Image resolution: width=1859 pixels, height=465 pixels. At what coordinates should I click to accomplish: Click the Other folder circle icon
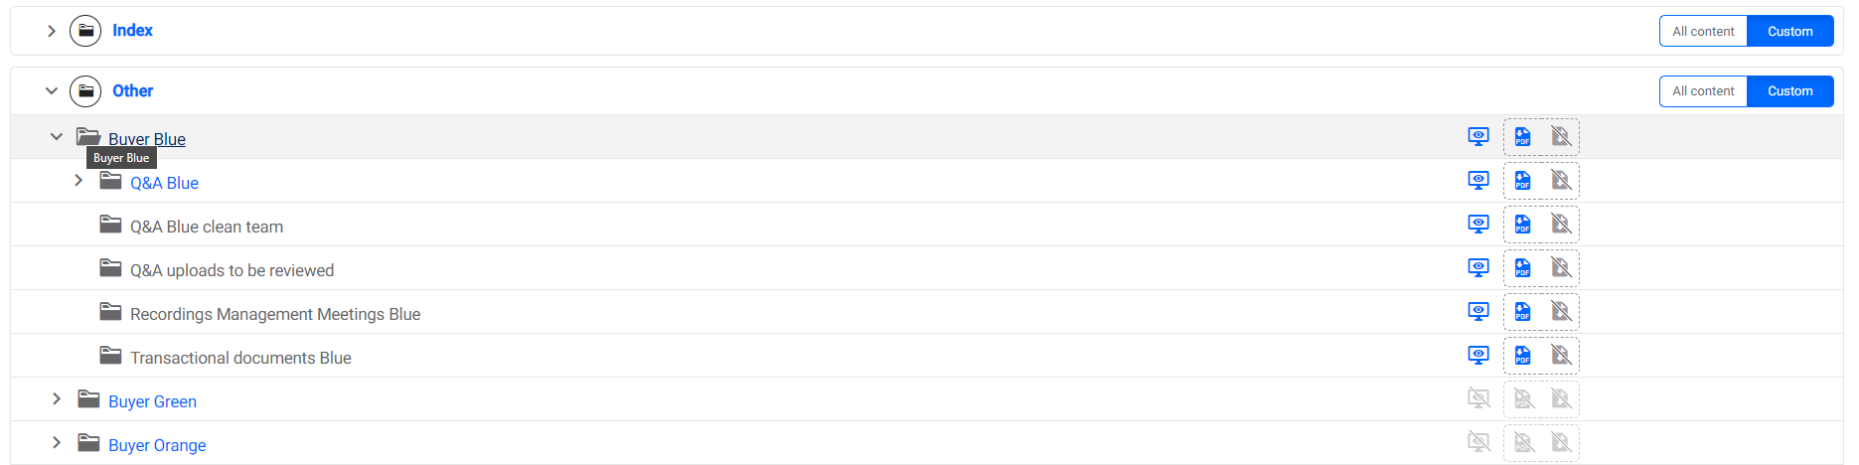coord(85,91)
